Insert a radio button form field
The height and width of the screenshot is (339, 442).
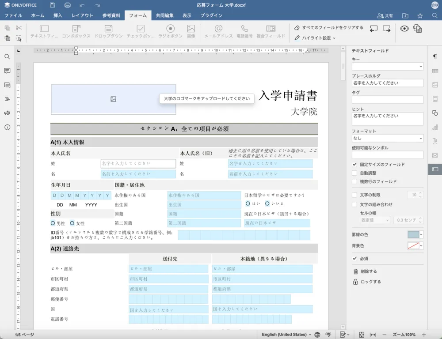[170, 31]
